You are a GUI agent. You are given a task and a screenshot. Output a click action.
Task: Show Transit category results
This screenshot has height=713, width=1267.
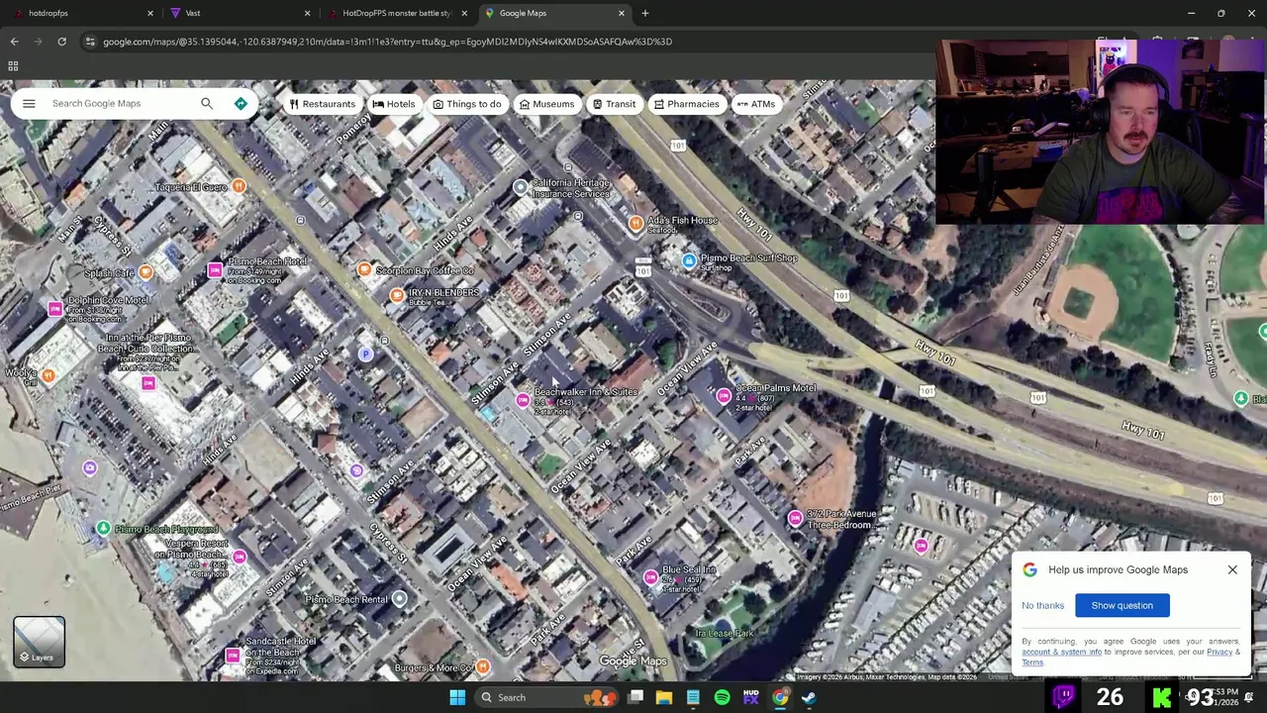pos(614,104)
